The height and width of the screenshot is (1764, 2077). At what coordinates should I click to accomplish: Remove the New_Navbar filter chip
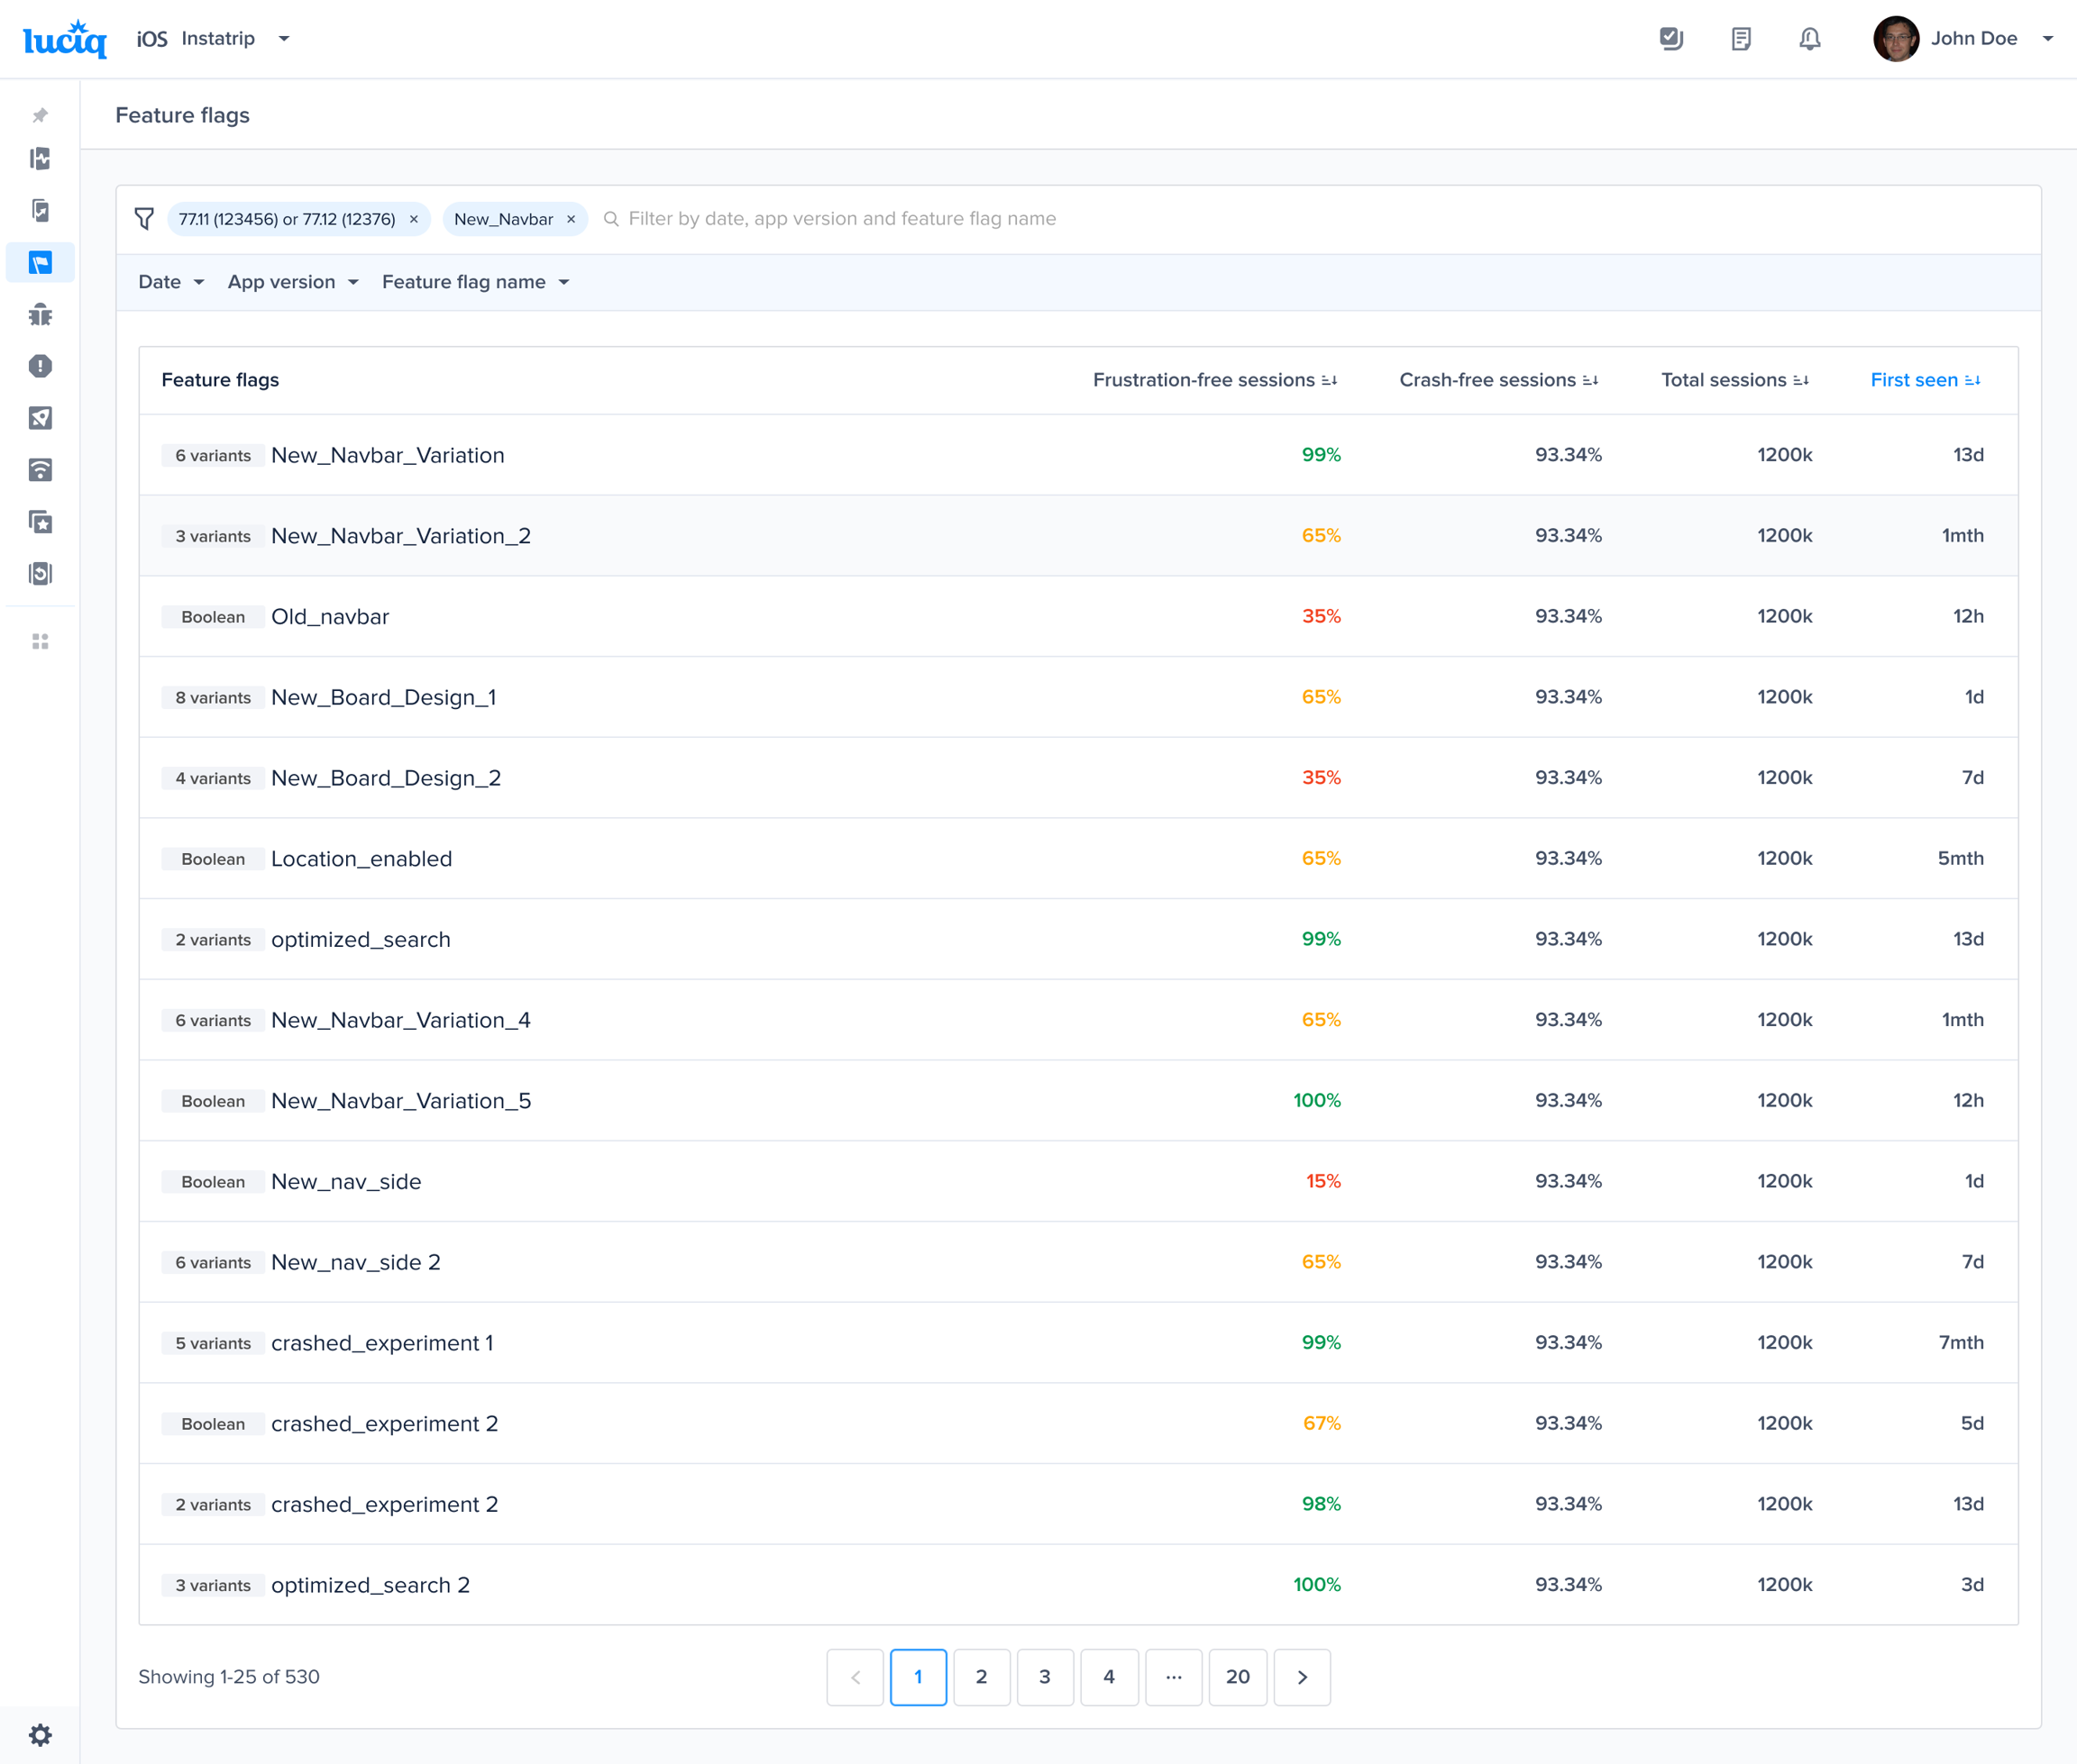[572, 219]
